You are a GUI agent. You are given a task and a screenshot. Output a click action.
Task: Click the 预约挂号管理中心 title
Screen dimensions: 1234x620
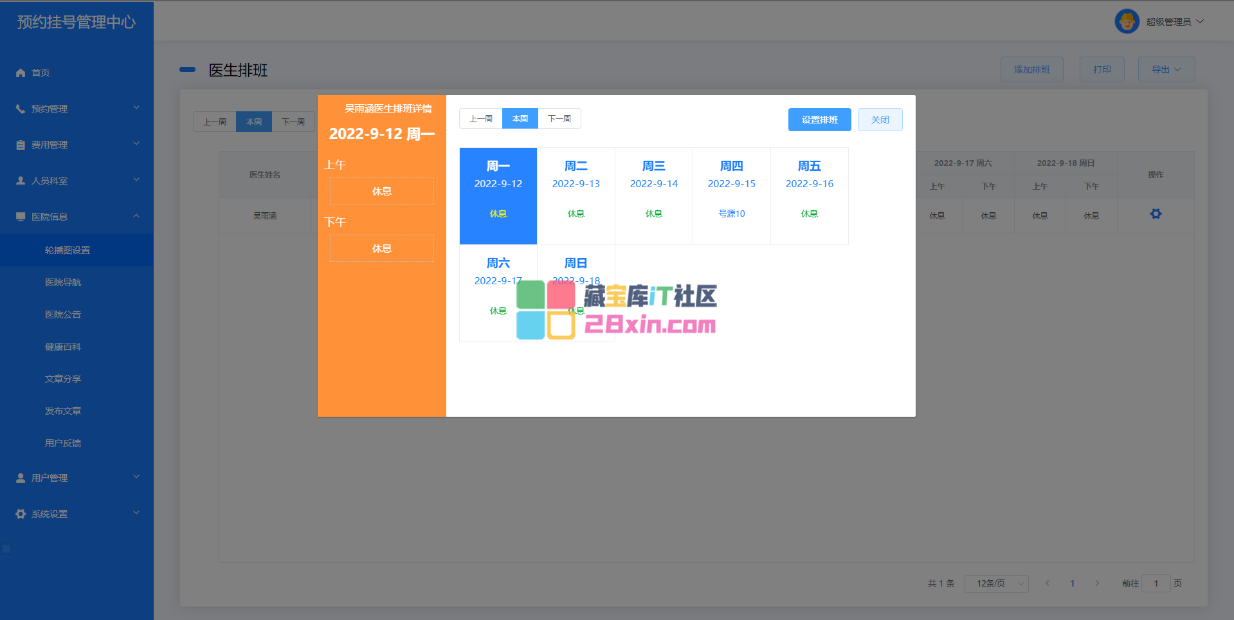pyautogui.click(x=77, y=22)
